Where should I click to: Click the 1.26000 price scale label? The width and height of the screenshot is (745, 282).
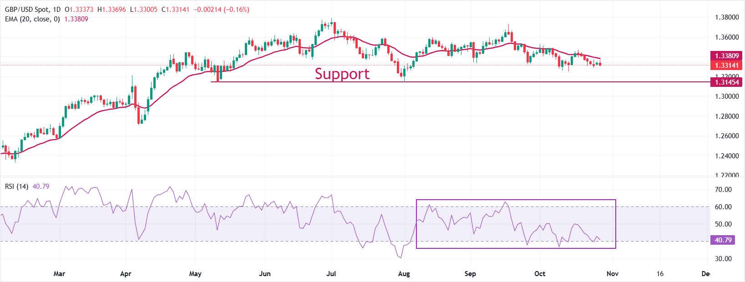[726, 136]
